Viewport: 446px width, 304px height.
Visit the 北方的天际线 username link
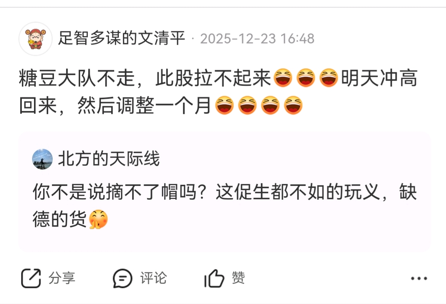[109, 158]
